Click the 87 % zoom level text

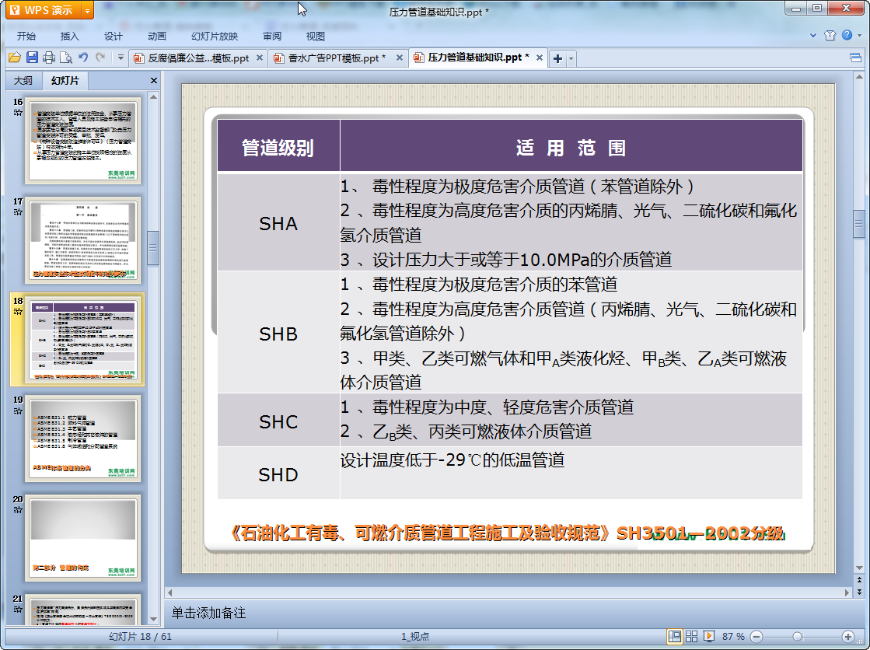point(733,636)
